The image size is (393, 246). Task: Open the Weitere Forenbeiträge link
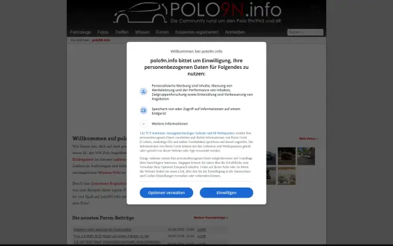211,218
